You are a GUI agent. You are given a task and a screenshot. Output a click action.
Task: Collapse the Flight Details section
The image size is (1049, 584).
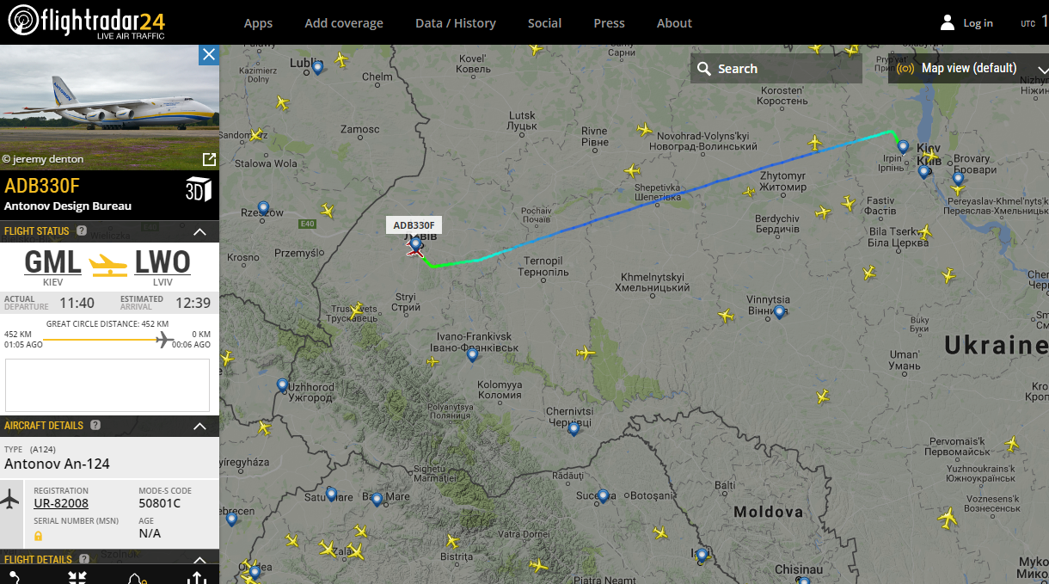199,560
